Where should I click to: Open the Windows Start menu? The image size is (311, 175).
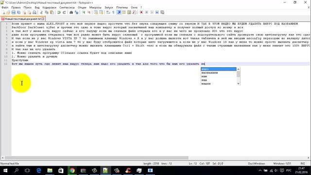5,171
